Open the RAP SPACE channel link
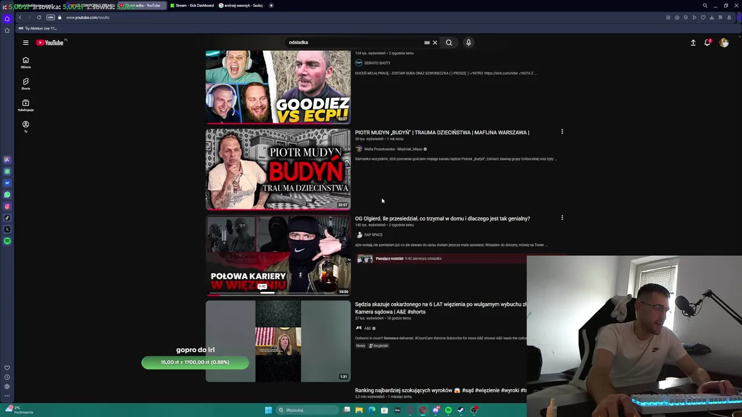This screenshot has width=742, height=417. tap(373, 235)
